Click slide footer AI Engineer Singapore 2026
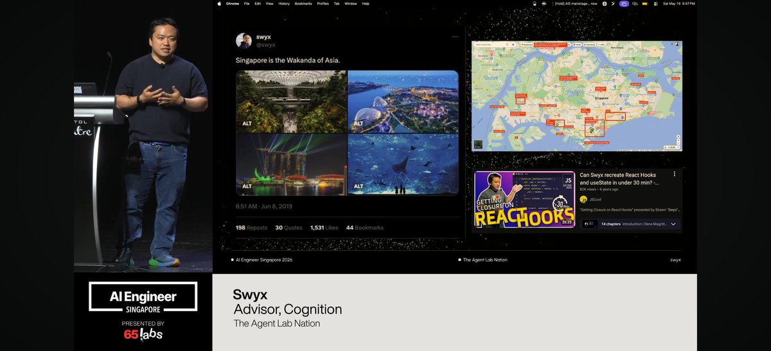Image resolution: width=771 pixels, height=351 pixels. pos(264,260)
